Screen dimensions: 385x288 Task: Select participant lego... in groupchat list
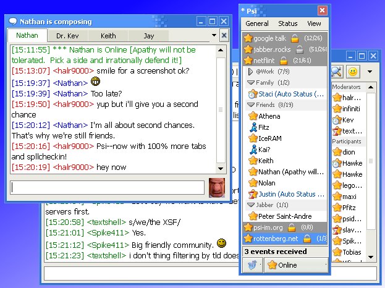click(349, 185)
